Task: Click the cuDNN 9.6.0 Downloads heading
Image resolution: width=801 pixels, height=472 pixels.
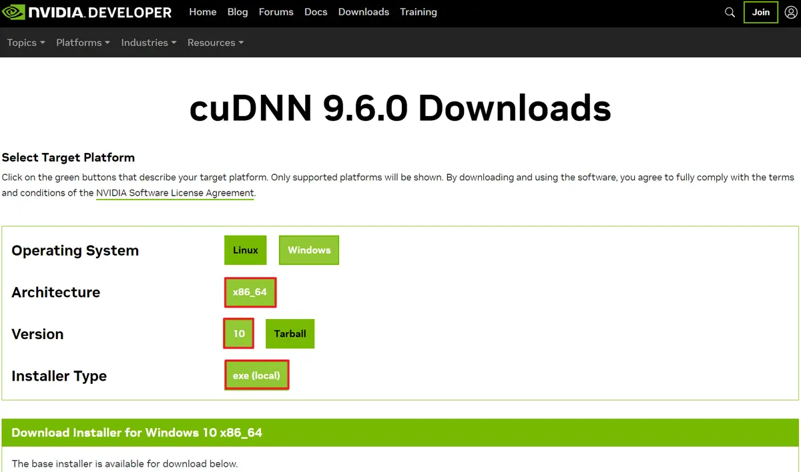Action: click(x=400, y=107)
